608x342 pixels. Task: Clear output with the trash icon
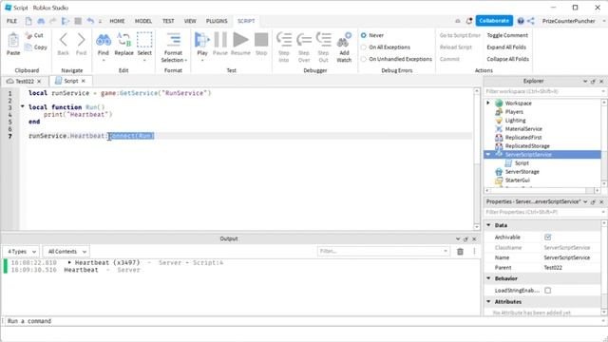click(x=460, y=251)
